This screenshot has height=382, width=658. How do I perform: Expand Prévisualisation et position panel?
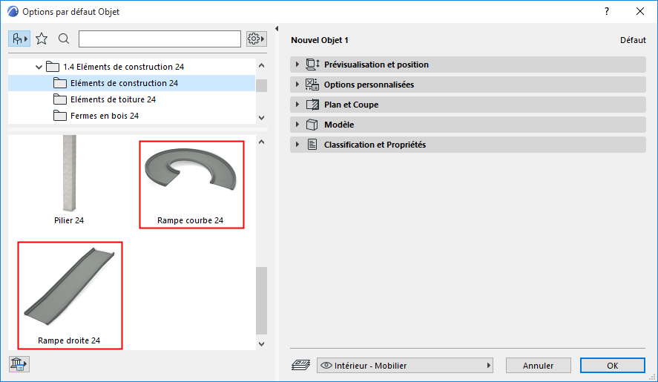(468, 65)
